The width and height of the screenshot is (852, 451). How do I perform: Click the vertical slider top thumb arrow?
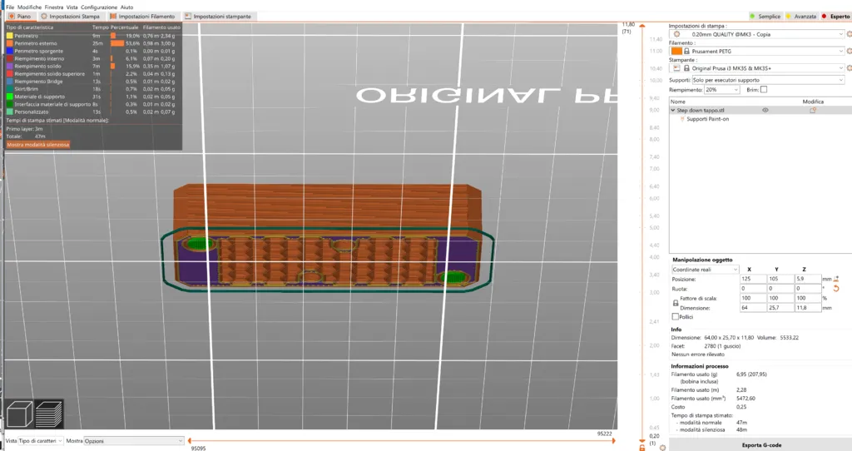tap(642, 26)
